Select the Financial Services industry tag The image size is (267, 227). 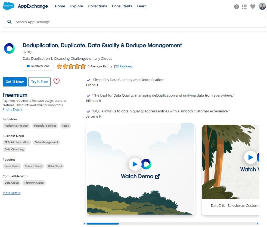click(x=45, y=126)
